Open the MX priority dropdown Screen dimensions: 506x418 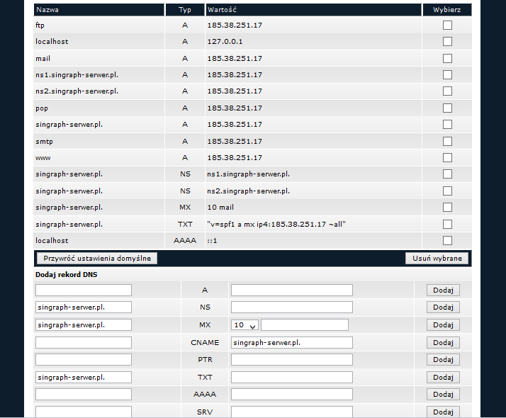[244, 324]
